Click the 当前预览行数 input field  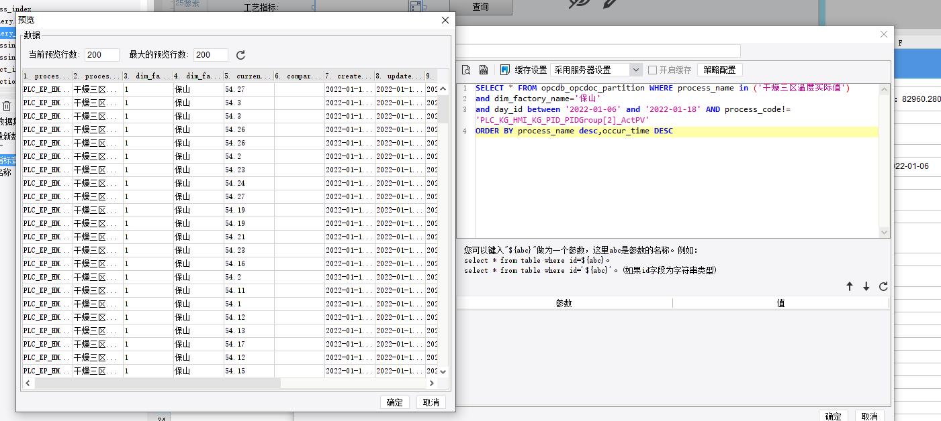[x=102, y=55]
